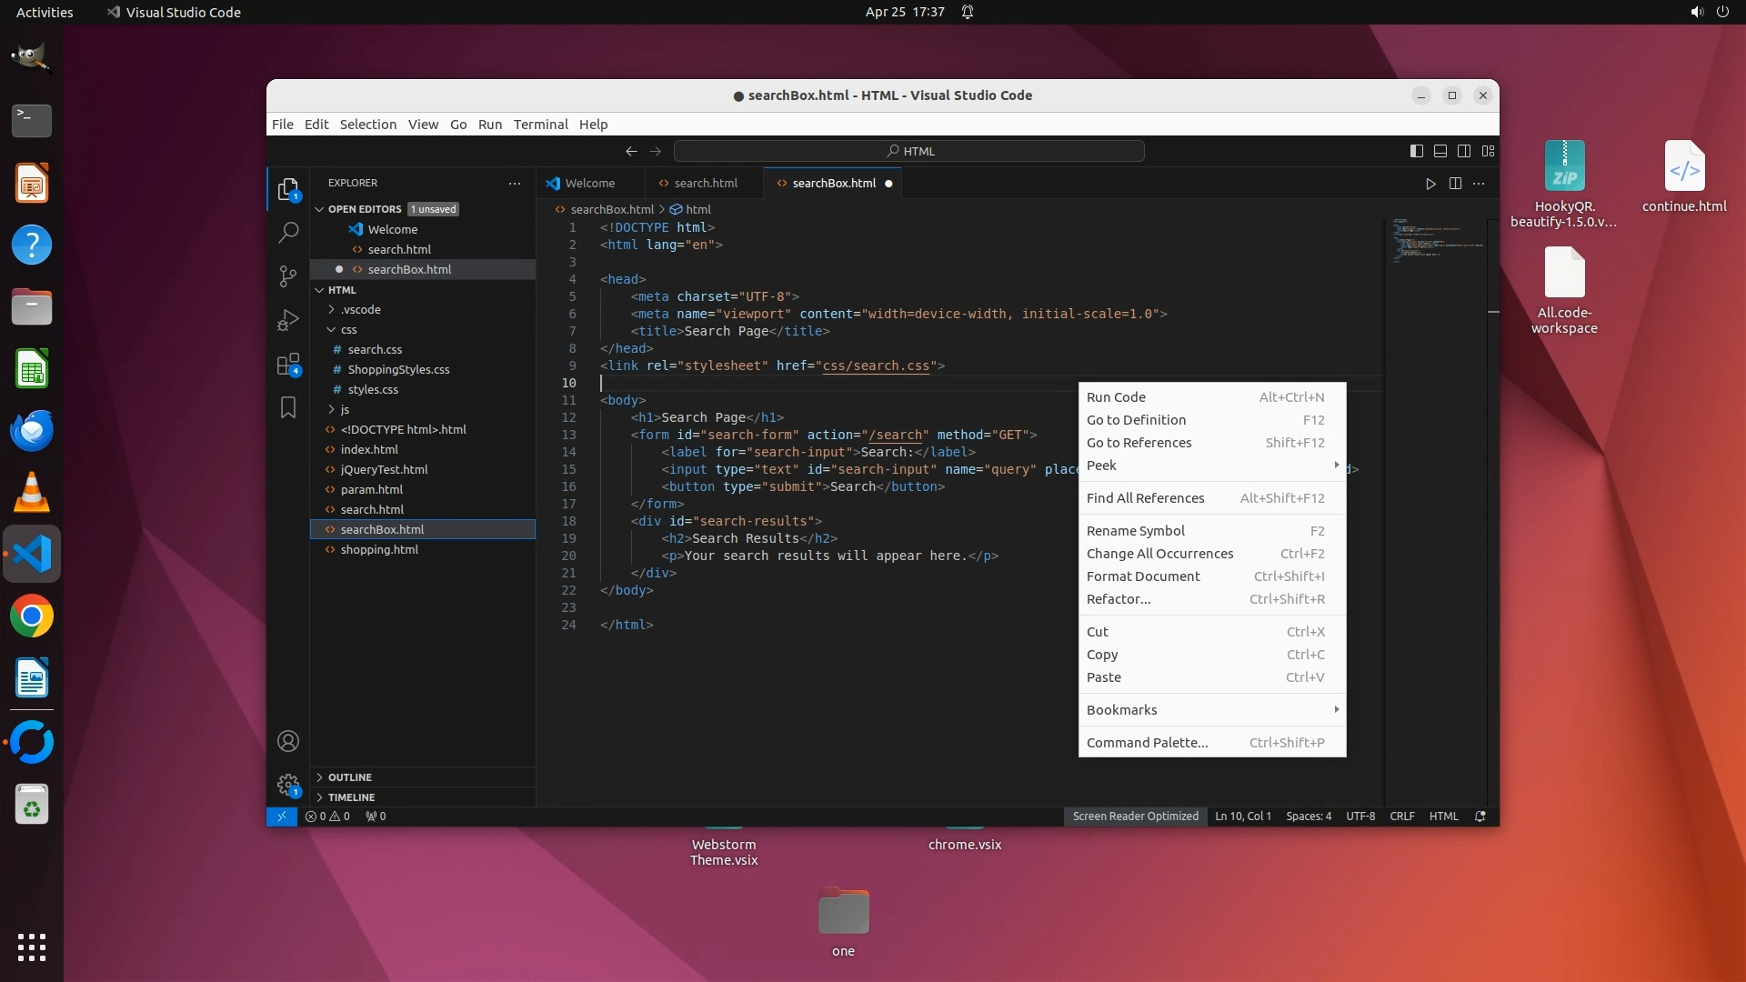
Task: Open the Bookmarks view icon
Action: coord(288,407)
